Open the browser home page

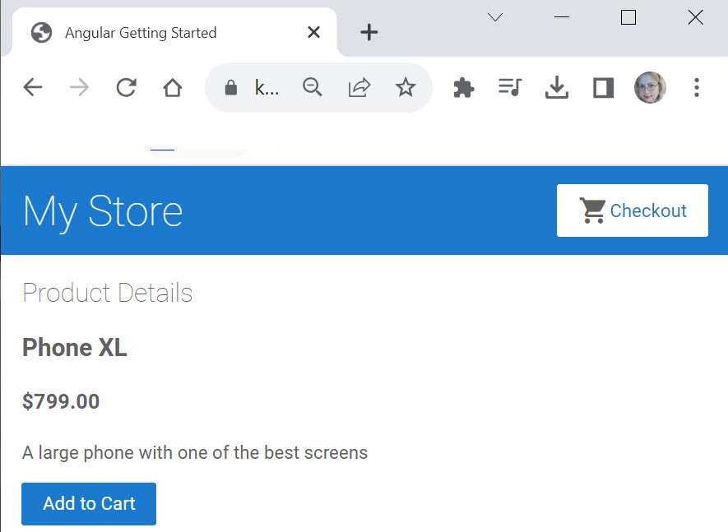click(172, 87)
